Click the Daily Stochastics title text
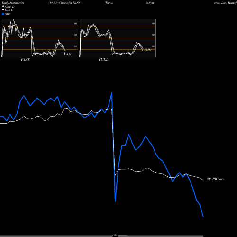Viewport: 237px width, 237px height. click(x=13, y=3)
